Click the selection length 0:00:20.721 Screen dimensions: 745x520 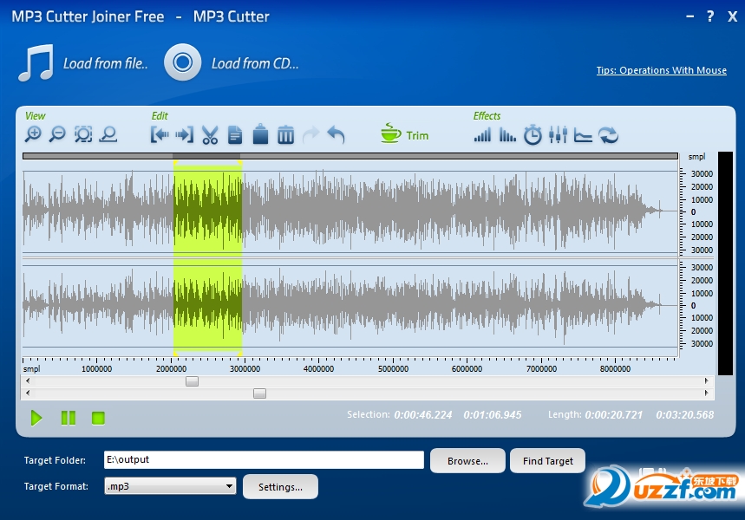point(613,415)
